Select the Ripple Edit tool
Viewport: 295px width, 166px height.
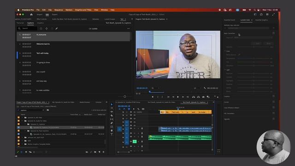click(112, 112)
